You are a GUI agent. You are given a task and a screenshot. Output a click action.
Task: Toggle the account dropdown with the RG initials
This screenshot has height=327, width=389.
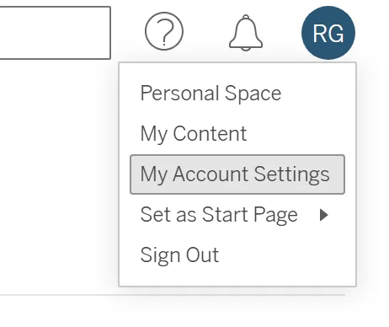[328, 33]
